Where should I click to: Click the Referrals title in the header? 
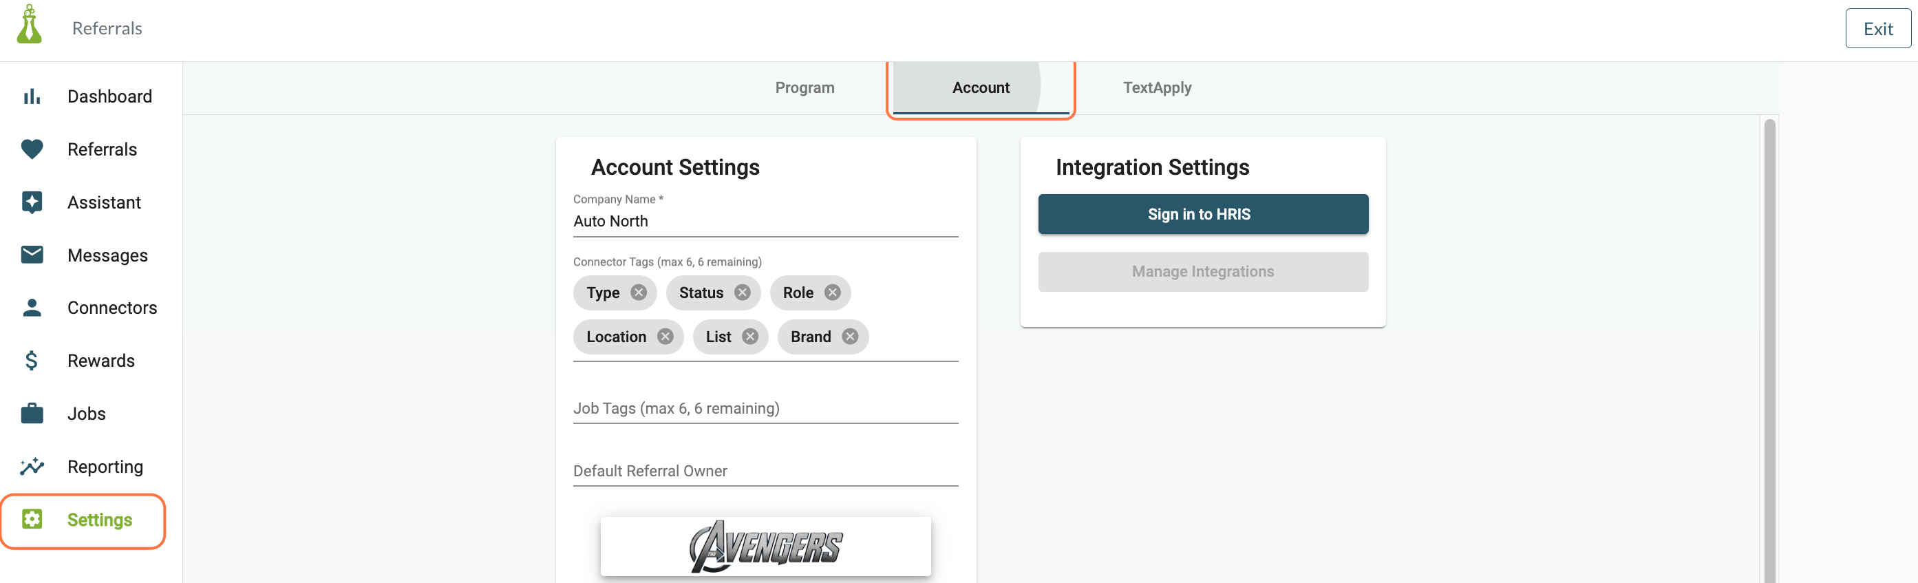click(x=107, y=28)
